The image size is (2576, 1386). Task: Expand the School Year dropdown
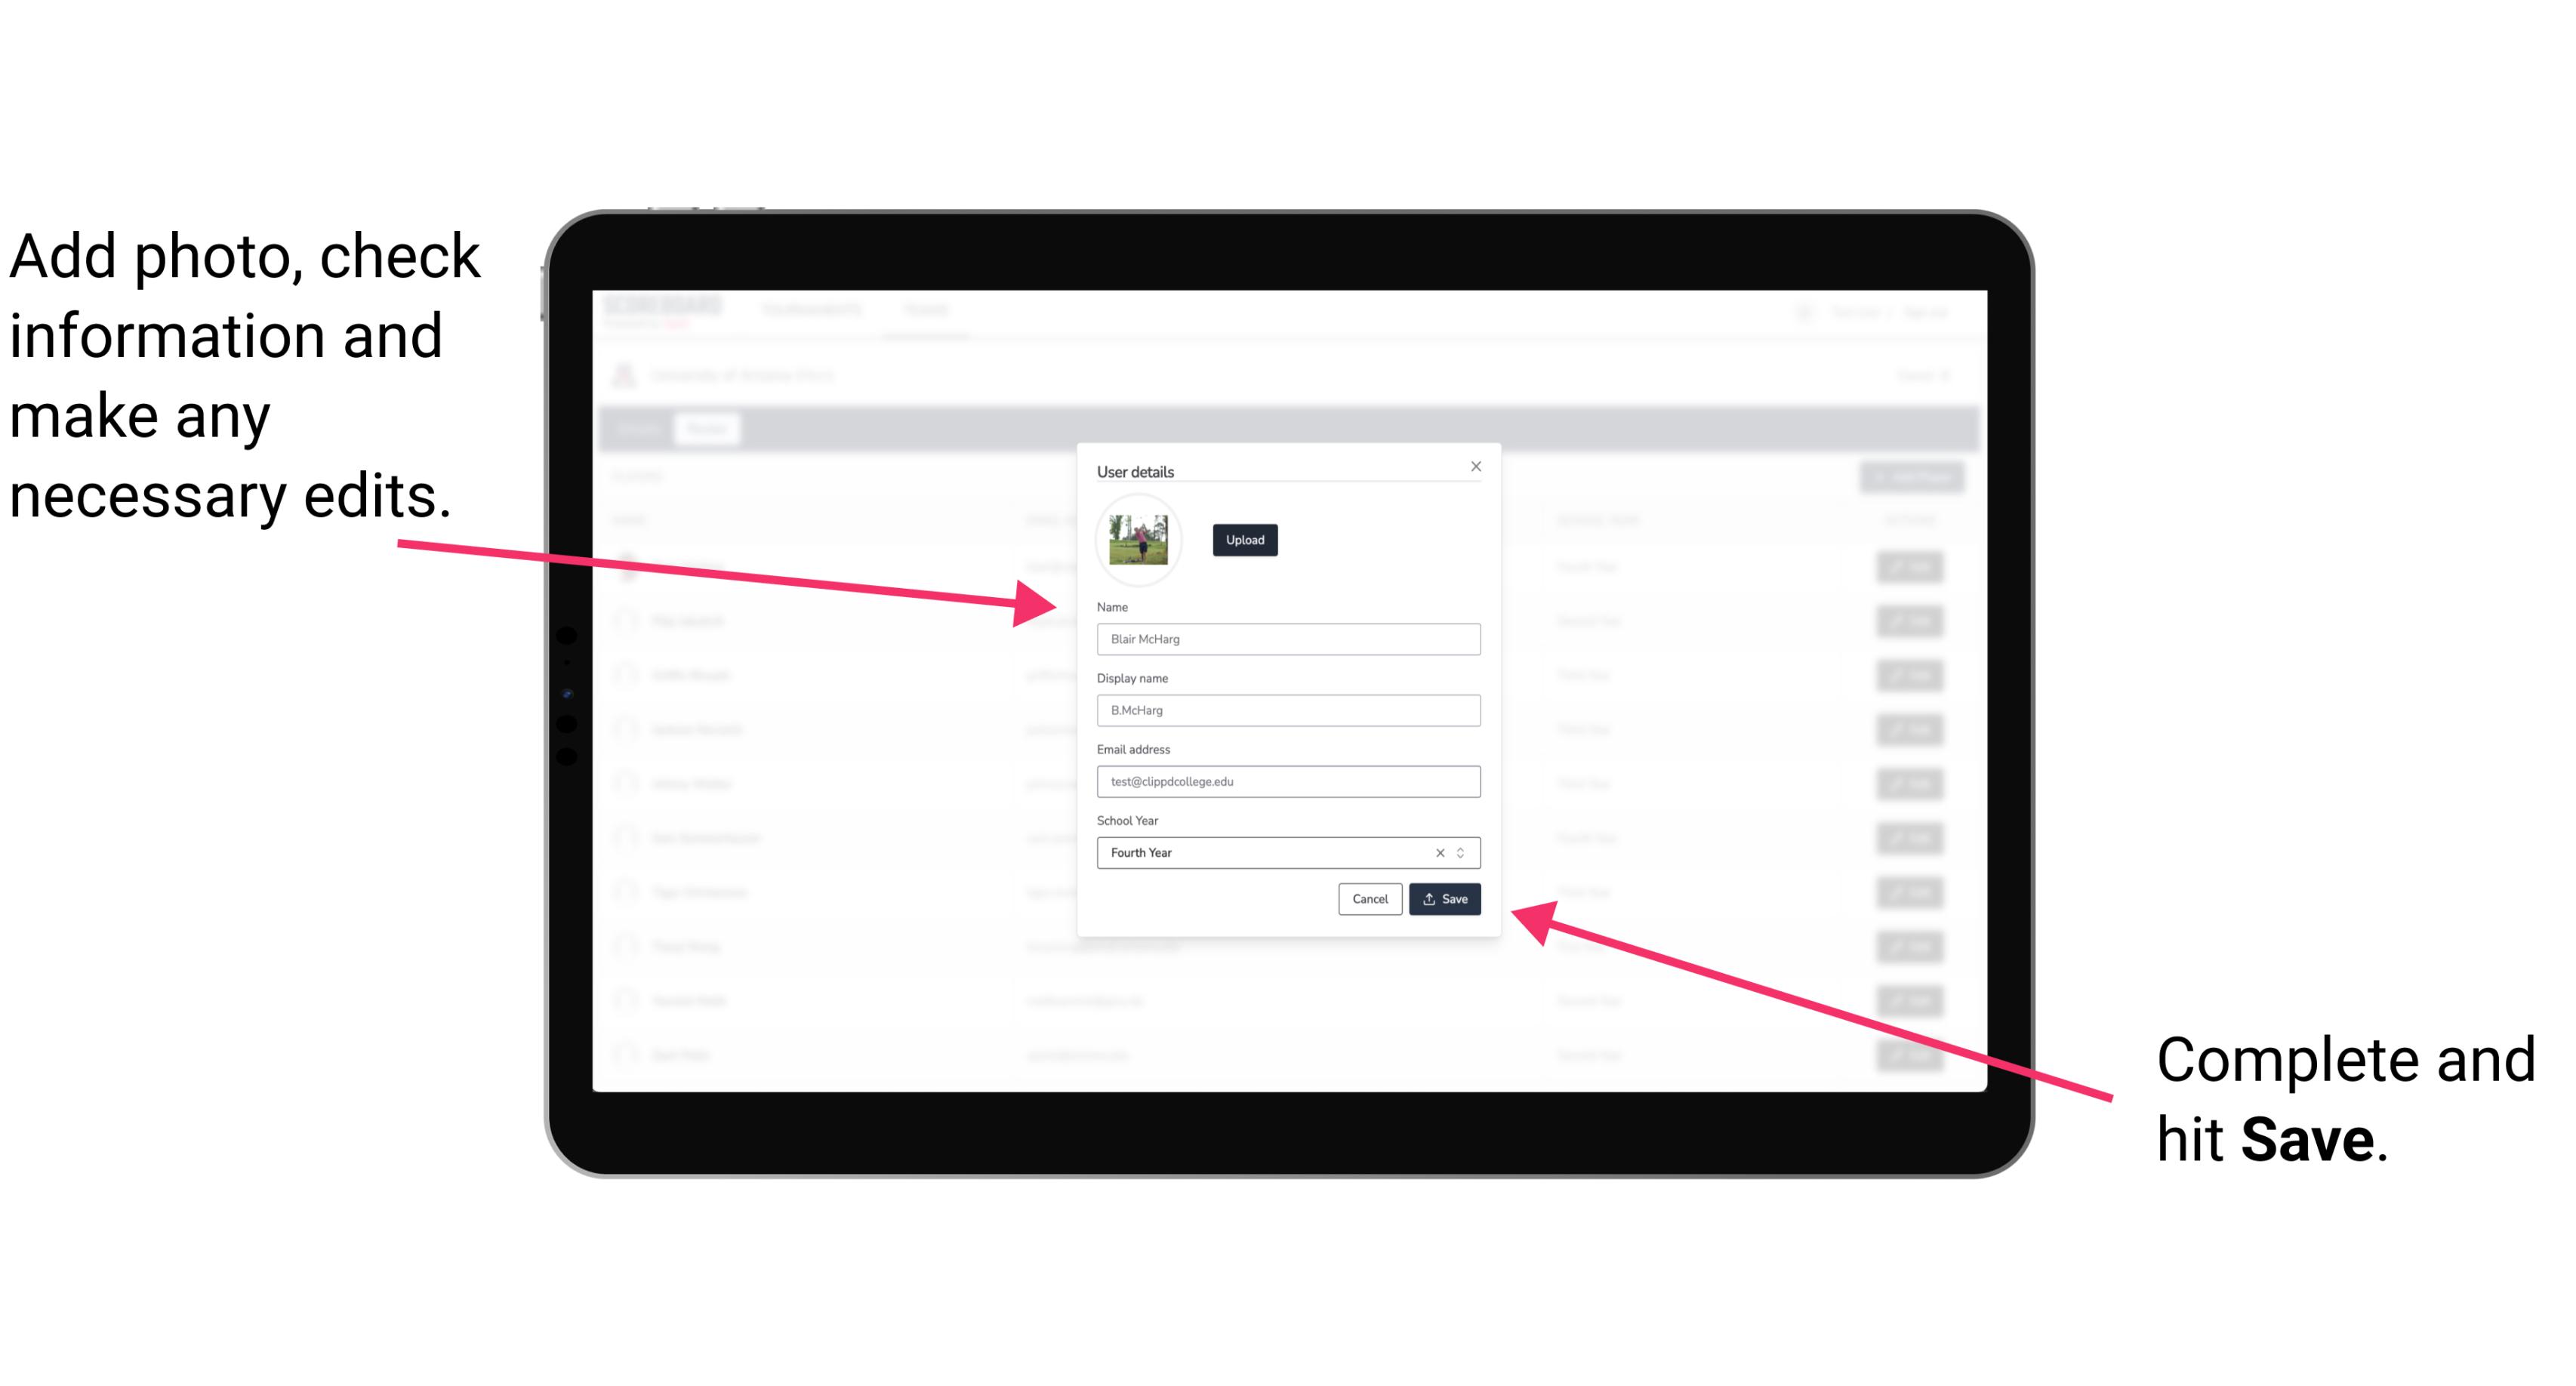1465,852
